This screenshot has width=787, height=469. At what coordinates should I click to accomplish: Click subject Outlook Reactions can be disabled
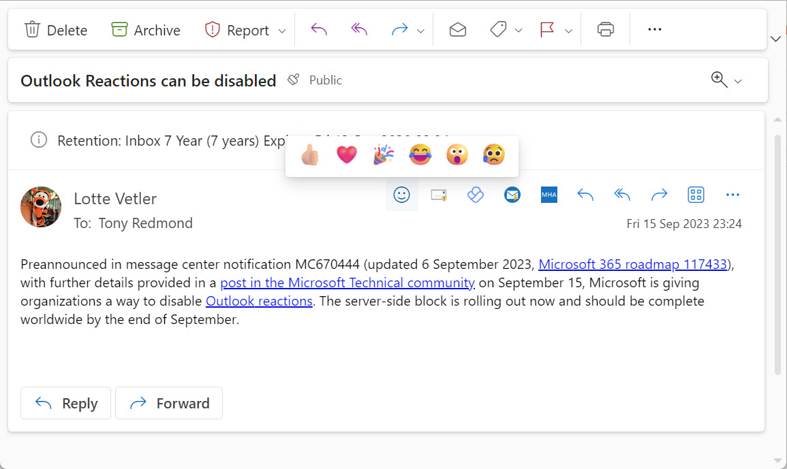click(x=148, y=80)
